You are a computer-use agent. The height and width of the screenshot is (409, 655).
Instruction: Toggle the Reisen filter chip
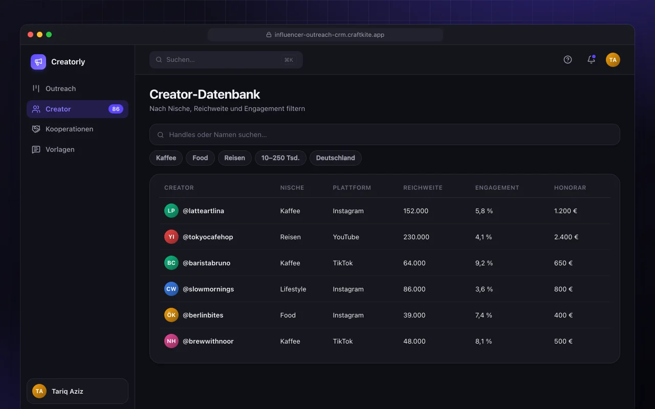pos(235,158)
